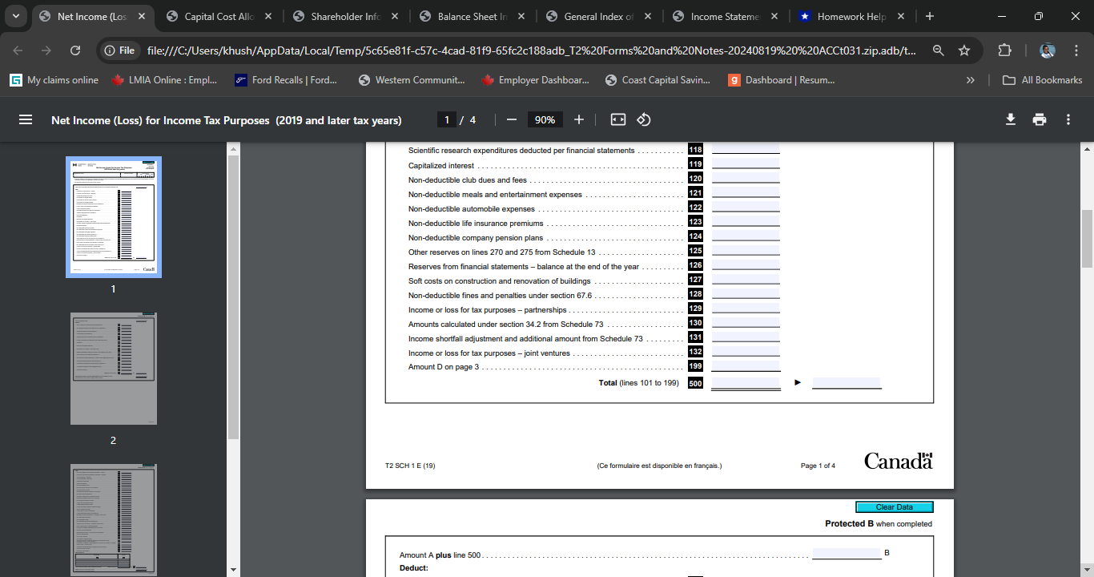Download the PDF file

tap(1011, 119)
